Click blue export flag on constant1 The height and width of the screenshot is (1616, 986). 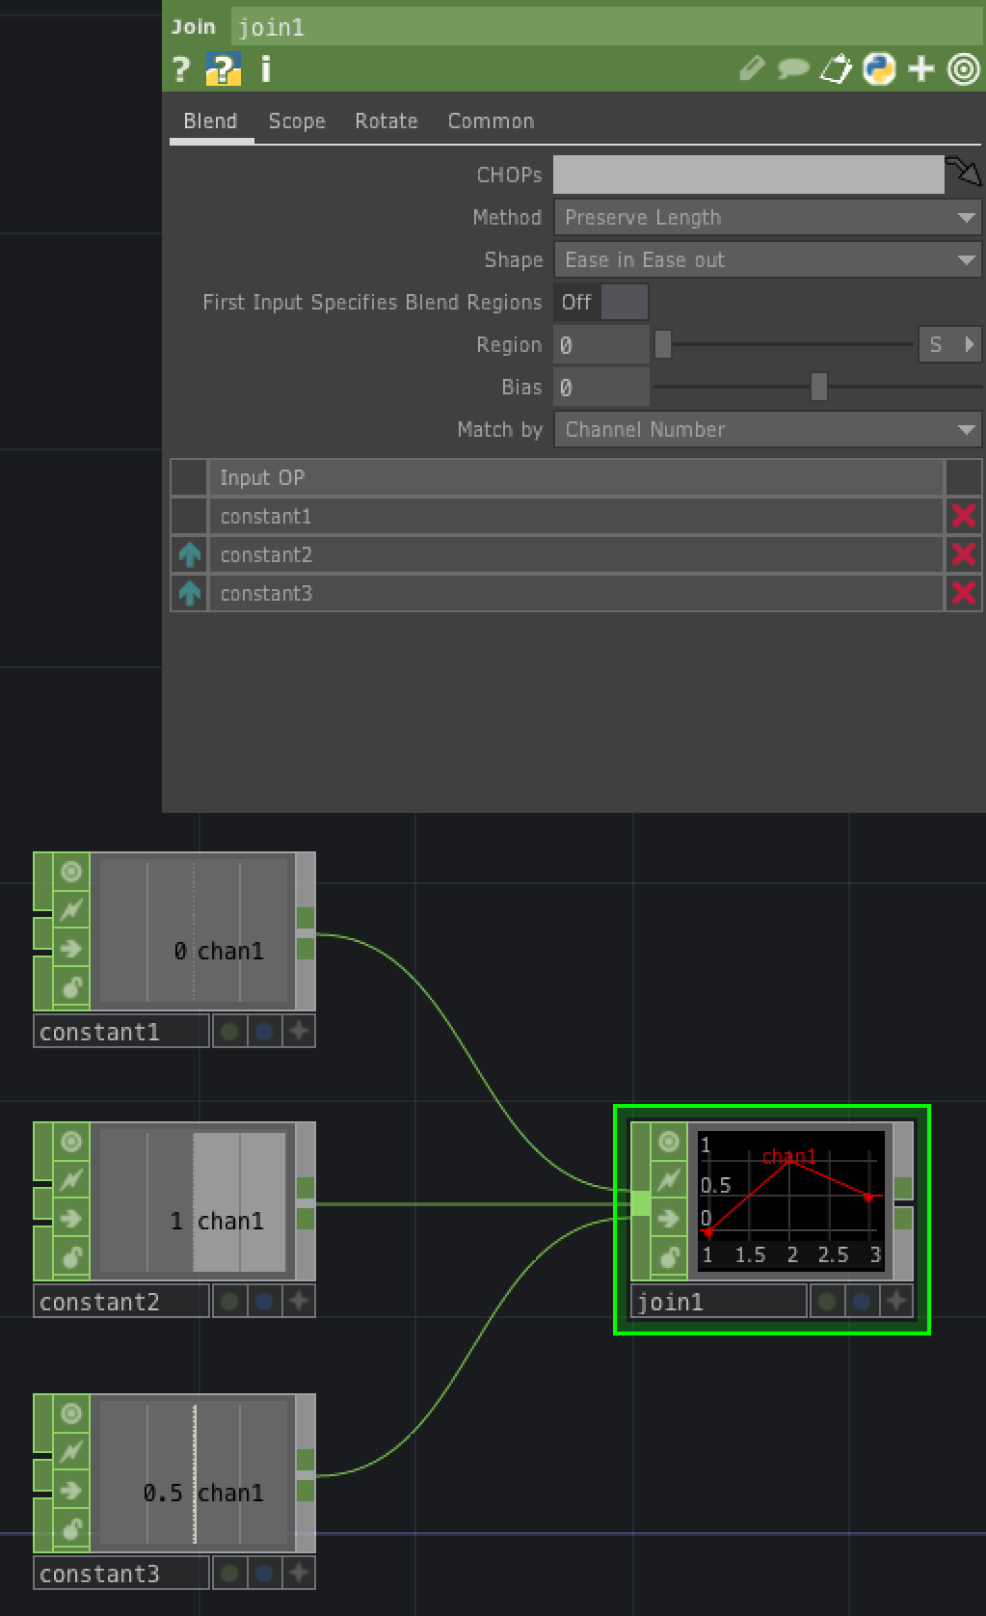pyautogui.click(x=264, y=1032)
